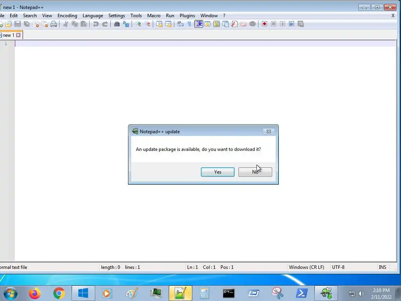401x301 pixels.
Task: Open the Edit menu
Action: pyautogui.click(x=14, y=16)
